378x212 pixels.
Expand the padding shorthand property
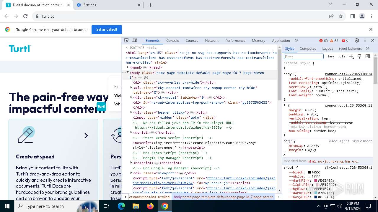[x=308, y=114]
